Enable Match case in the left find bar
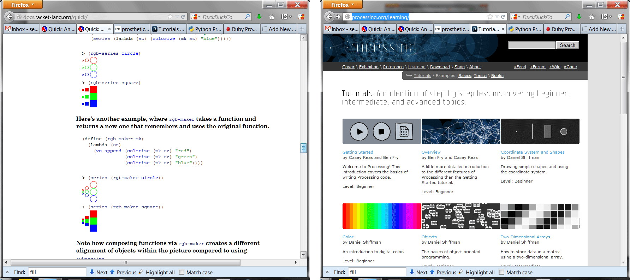This screenshot has height=280, width=630. [x=182, y=272]
